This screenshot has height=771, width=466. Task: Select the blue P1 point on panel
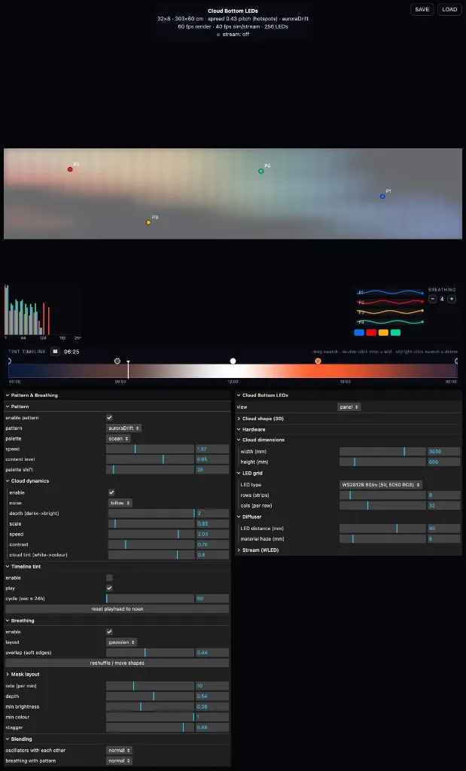(382, 197)
